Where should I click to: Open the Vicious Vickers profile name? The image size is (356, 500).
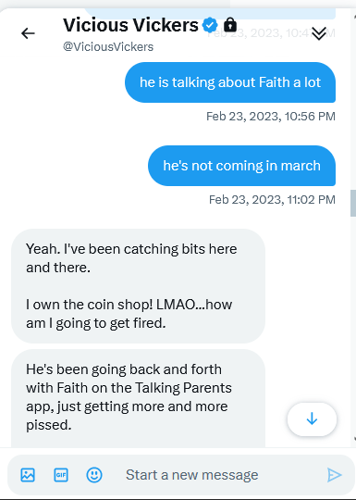[130, 25]
